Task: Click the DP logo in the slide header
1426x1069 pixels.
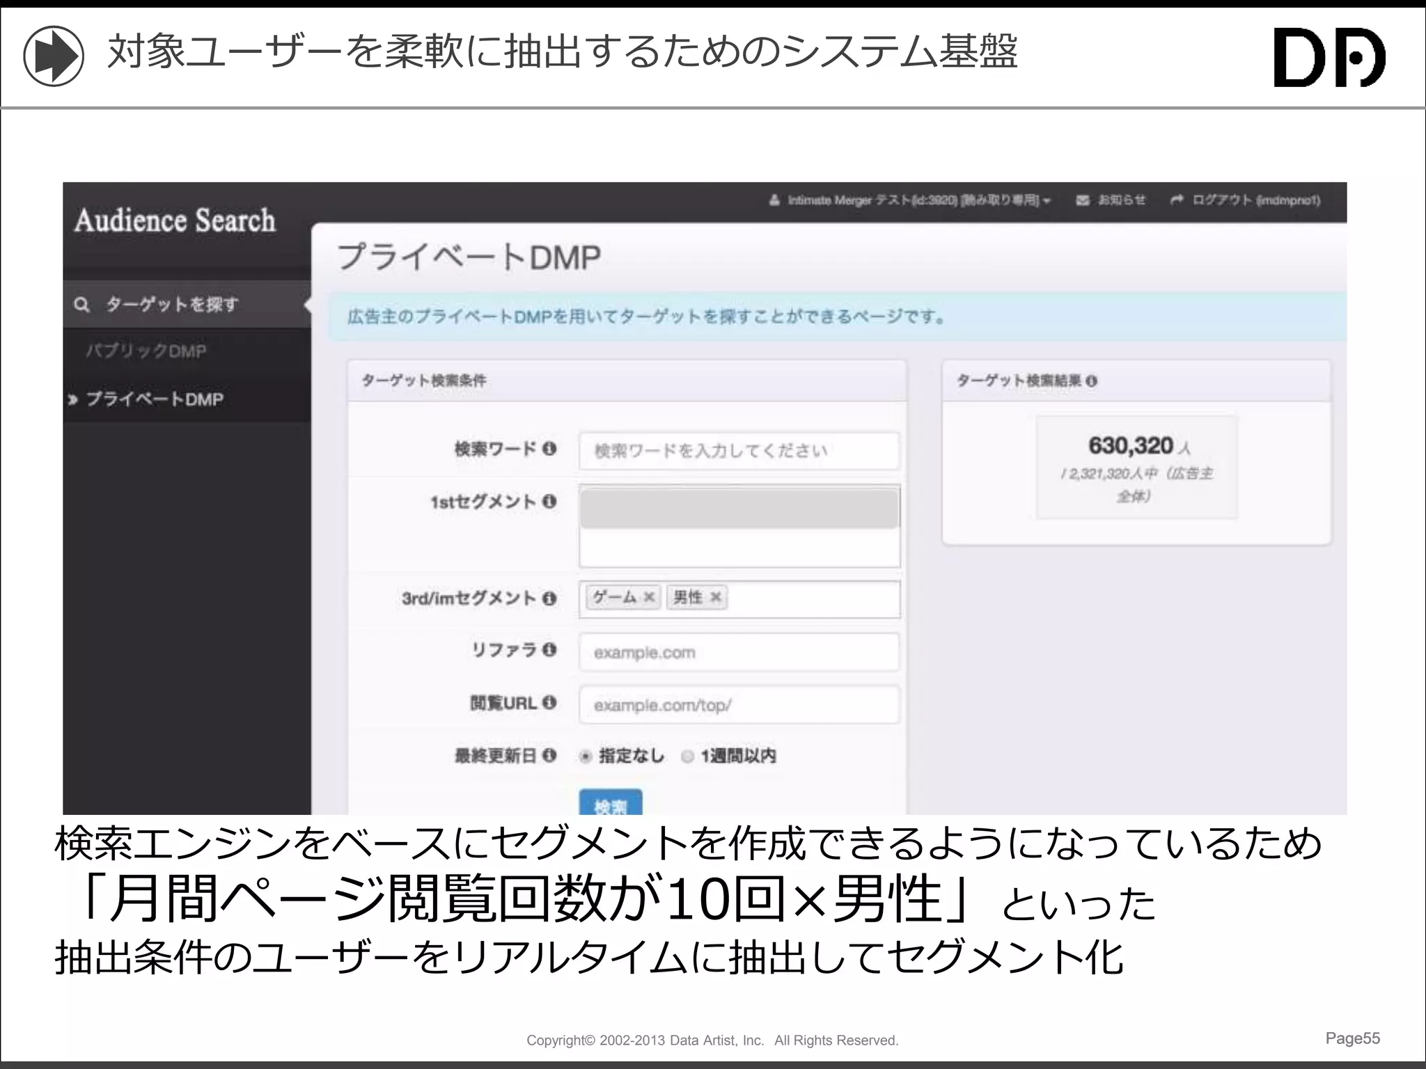Action: [x=1329, y=57]
